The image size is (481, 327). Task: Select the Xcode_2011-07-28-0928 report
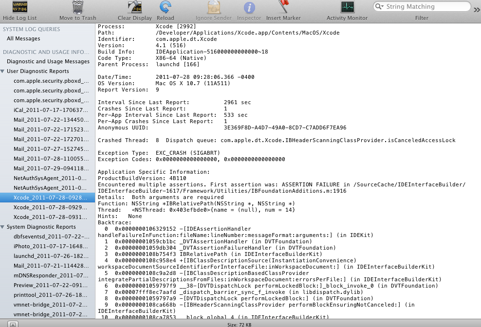[x=48, y=198]
